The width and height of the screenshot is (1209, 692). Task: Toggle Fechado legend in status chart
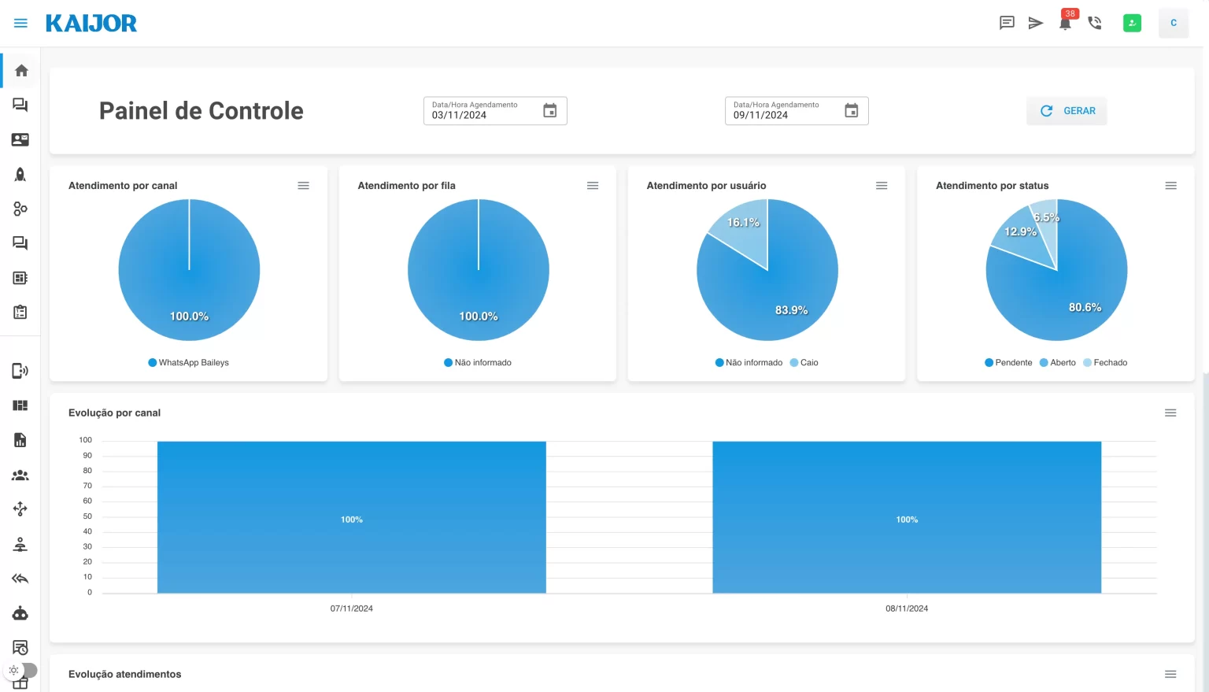(1105, 363)
